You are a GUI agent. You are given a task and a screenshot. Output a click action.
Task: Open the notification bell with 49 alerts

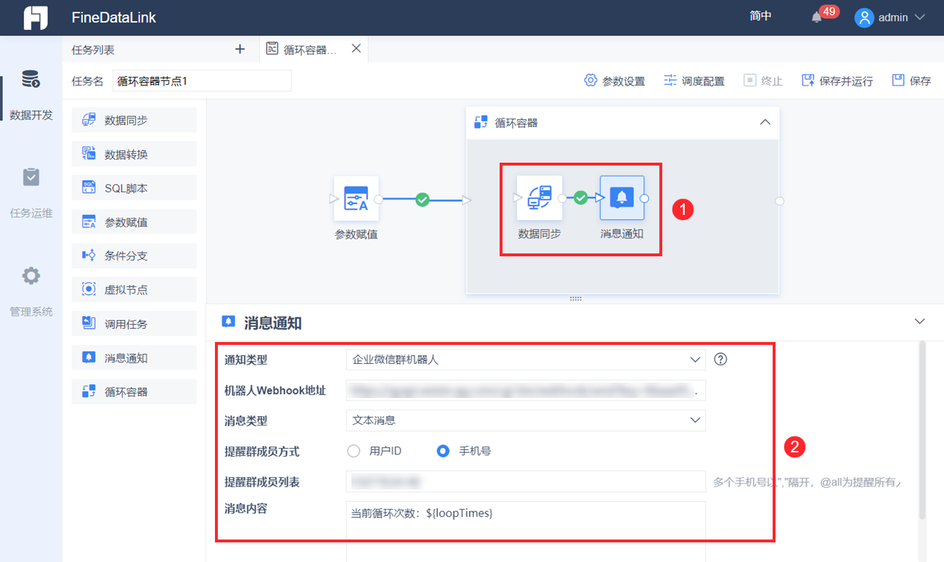817,17
